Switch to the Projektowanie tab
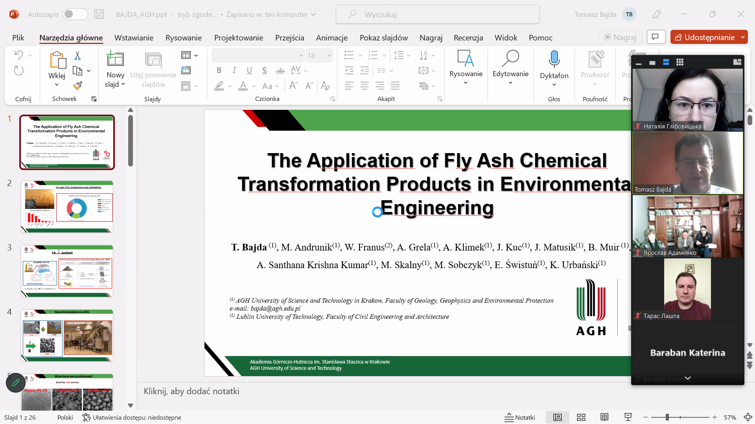Screen dimensions: 755x424 click(x=238, y=38)
